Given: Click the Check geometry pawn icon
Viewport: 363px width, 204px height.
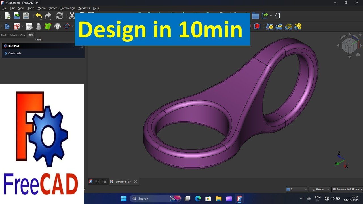Looking at the screenshot, I should (x=39, y=26).
